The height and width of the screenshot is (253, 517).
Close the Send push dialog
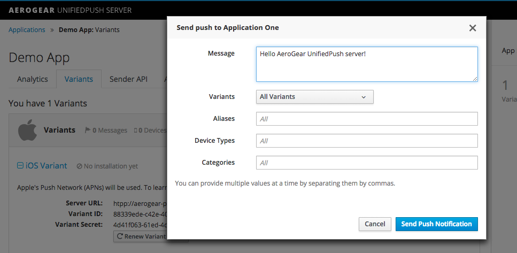472,28
